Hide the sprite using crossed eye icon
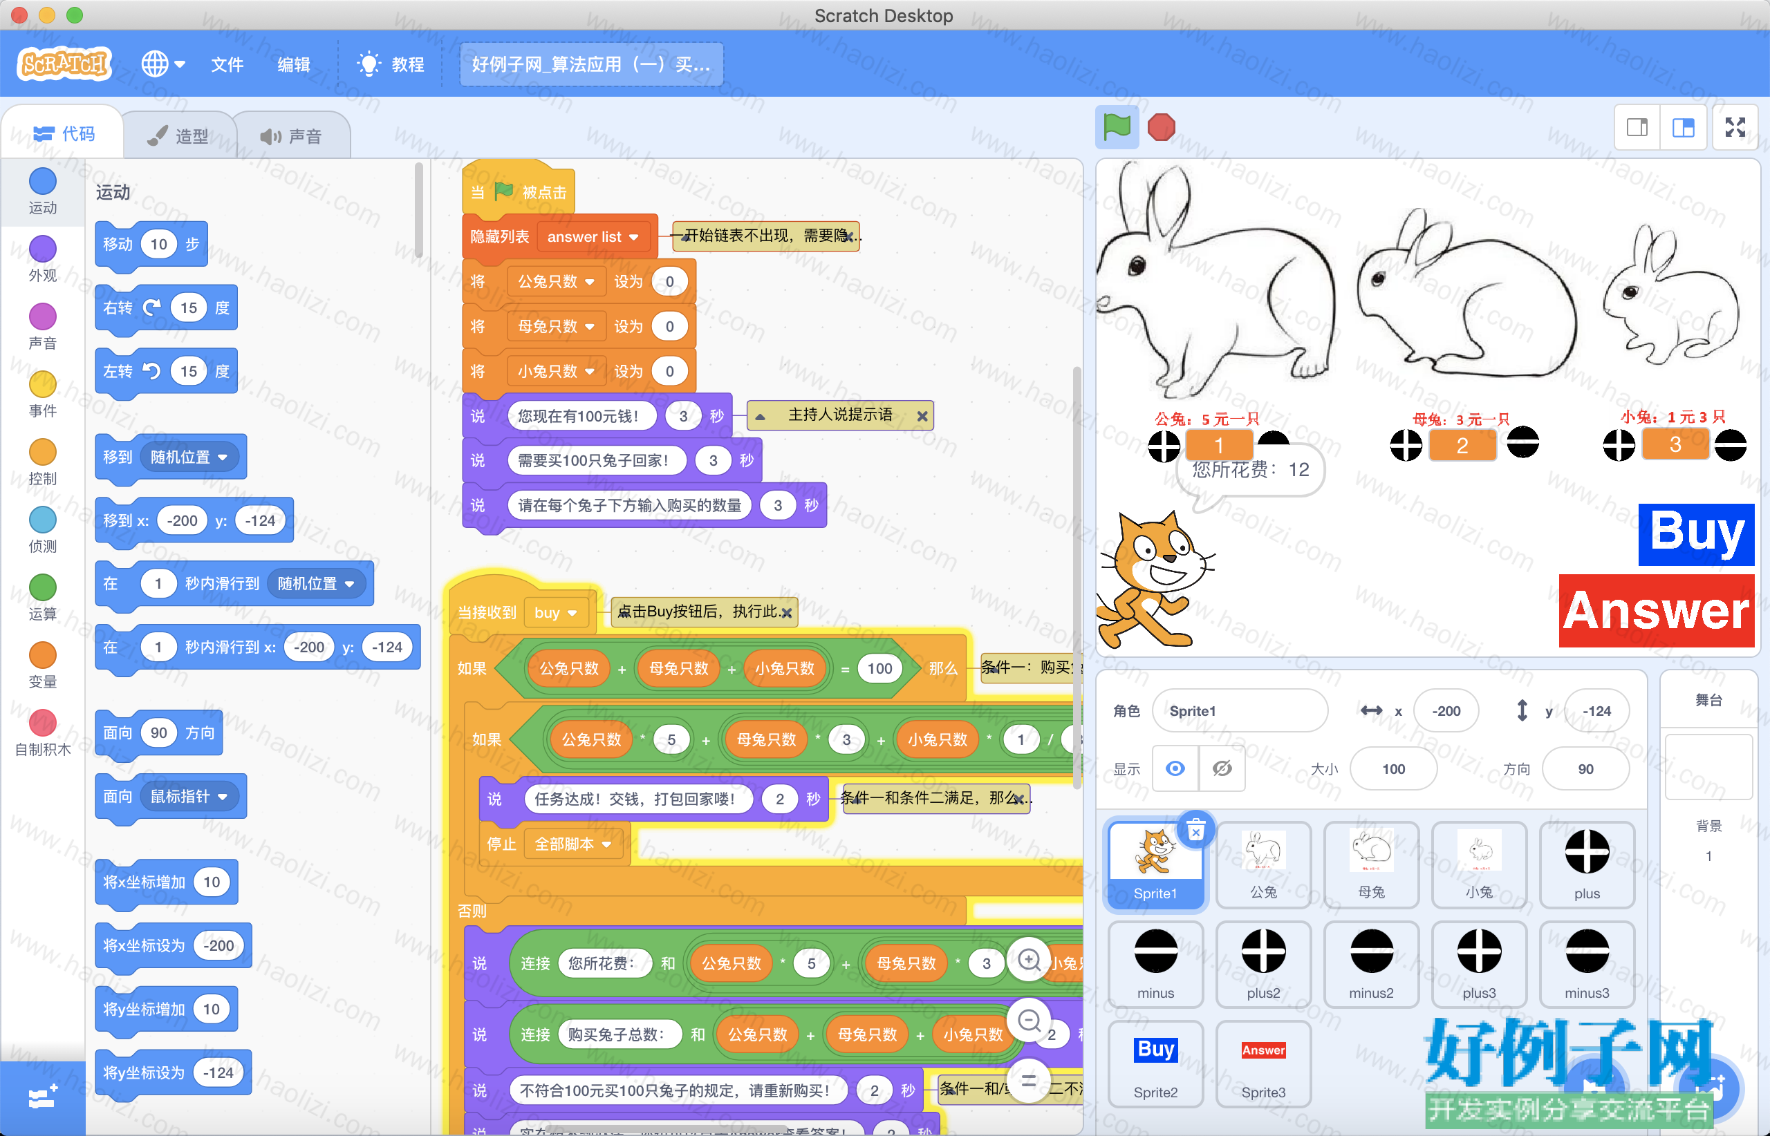The width and height of the screenshot is (1770, 1136). tap(1222, 768)
